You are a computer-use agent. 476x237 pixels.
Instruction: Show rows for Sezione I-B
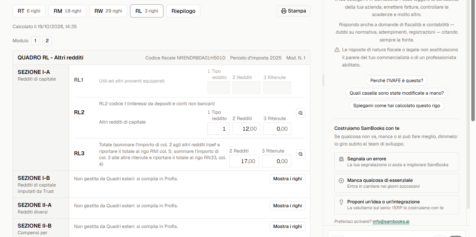pyautogui.click(x=287, y=179)
